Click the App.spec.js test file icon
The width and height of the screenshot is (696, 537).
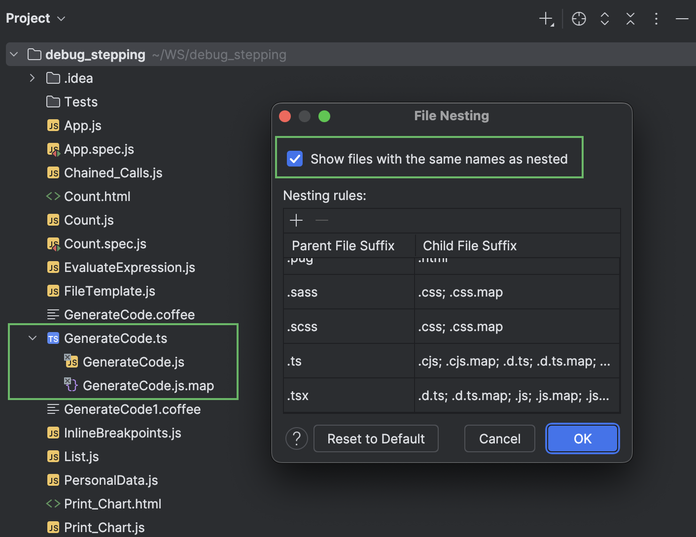point(53,149)
